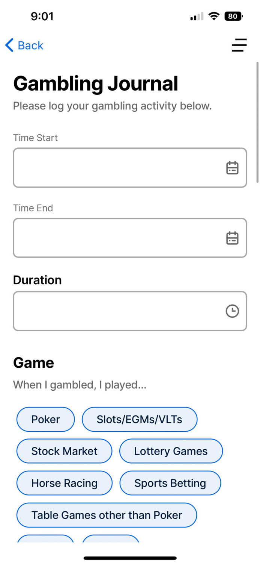
Task: Click inside the Time End input field
Action: [113, 238]
